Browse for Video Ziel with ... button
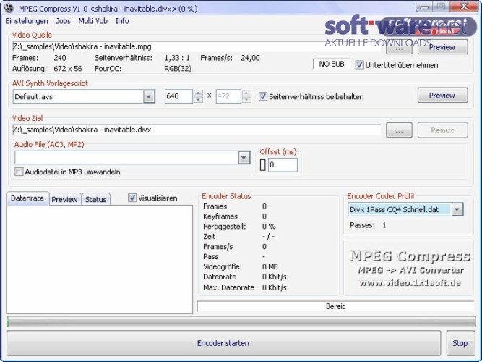 (399, 130)
